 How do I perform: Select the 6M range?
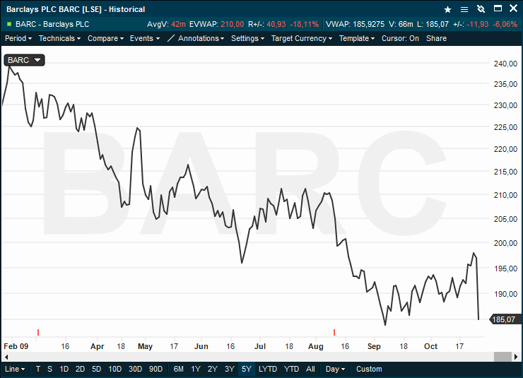pos(178,369)
